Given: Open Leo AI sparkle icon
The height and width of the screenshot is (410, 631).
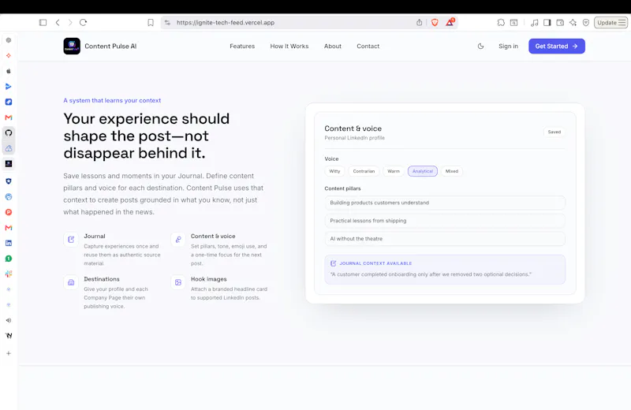Looking at the screenshot, I should [573, 23].
